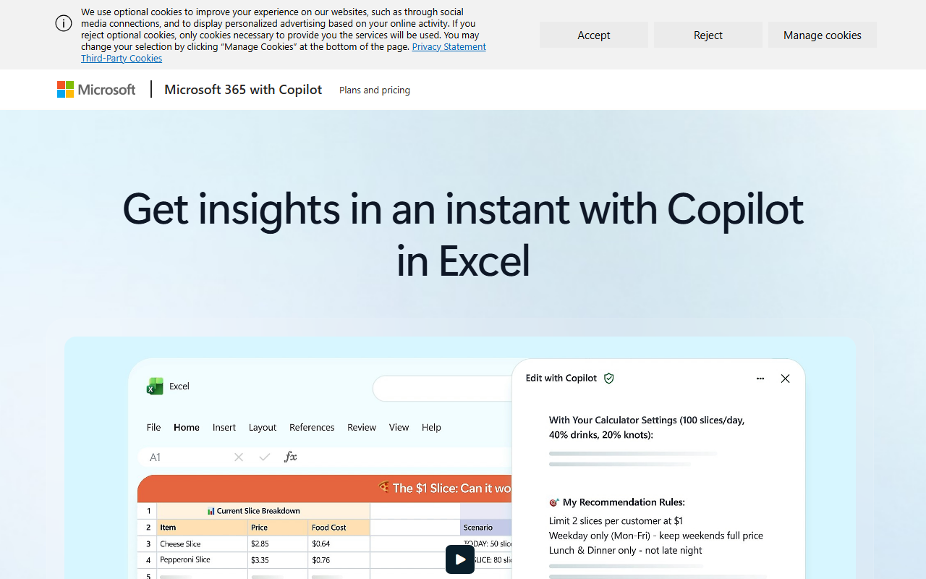Click the Current Slice Breakdown title cell
Screen dimensions: 926x579
tap(263, 511)
